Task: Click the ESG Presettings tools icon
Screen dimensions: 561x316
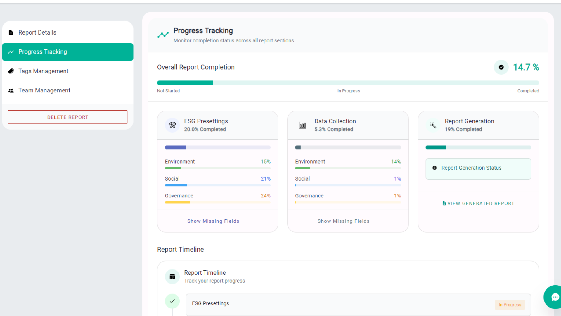Action: click(172, 125)
